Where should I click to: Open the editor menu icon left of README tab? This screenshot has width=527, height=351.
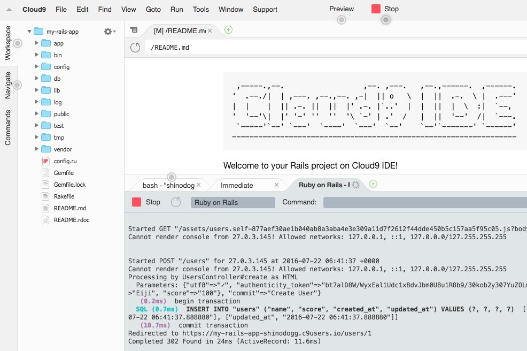[x=134, y=30]
